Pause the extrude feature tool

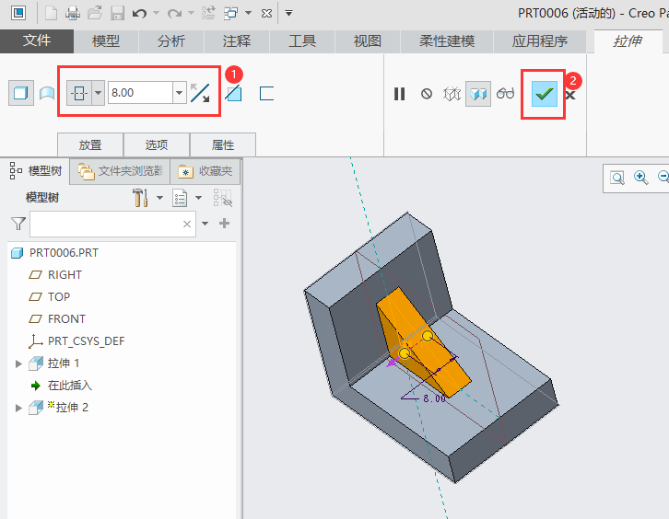(399, 94)
